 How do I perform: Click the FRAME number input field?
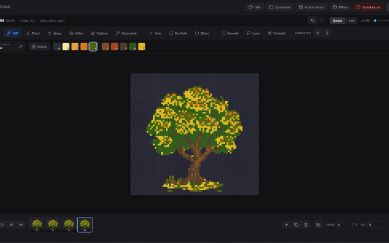coord(343,225)
